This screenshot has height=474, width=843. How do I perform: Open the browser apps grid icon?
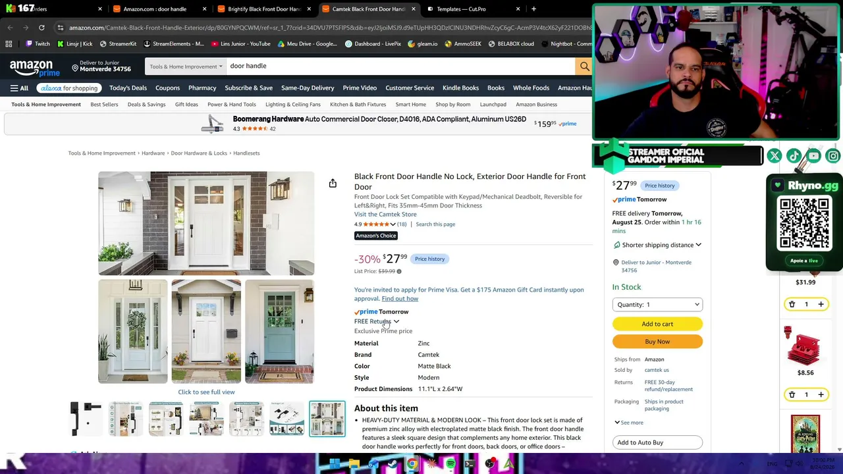(x=9, y=44)
